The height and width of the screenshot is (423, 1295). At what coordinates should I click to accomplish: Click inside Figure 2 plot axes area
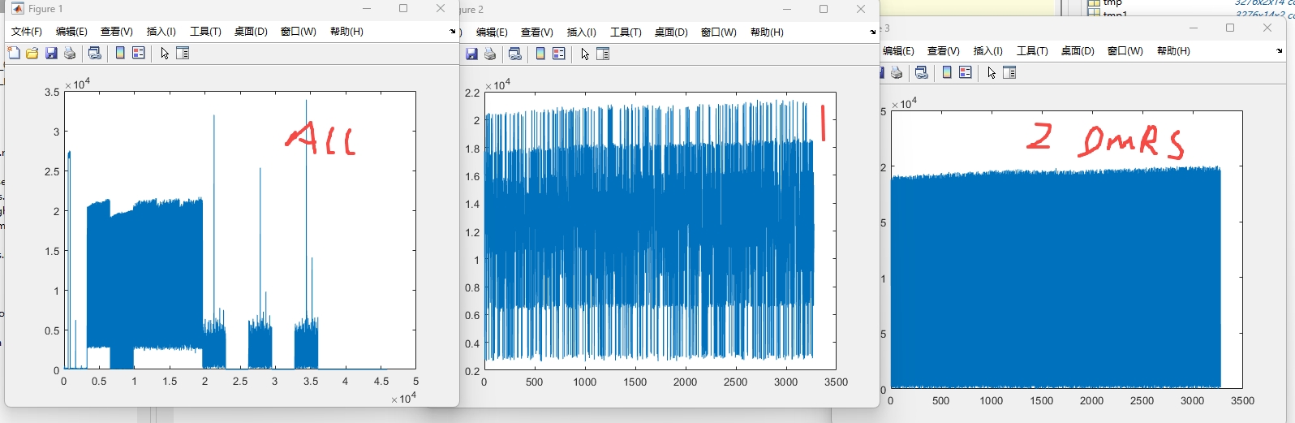(x=660, y=231)
